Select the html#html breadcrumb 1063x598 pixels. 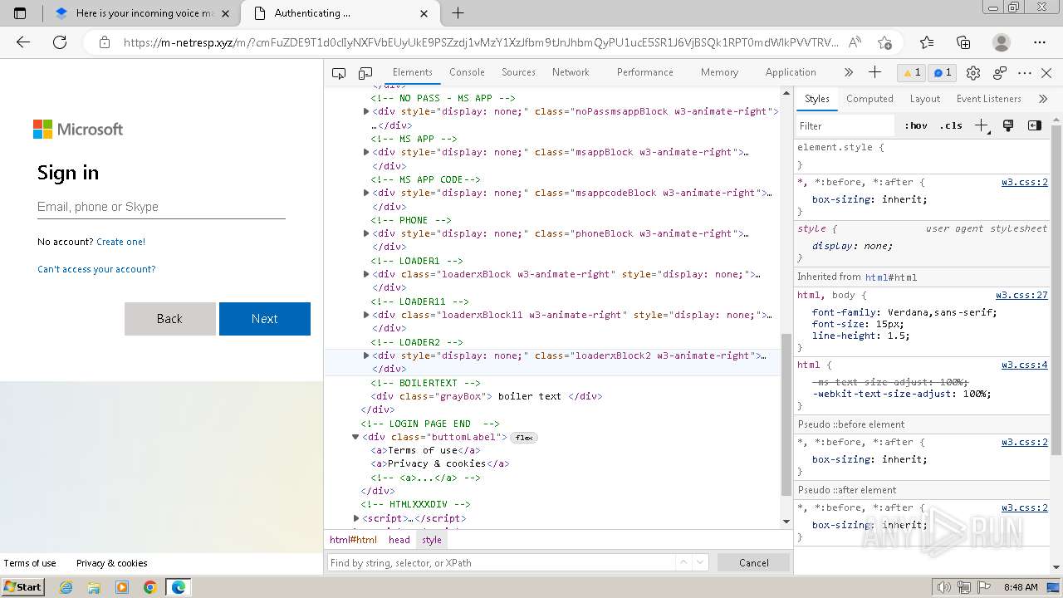[353, 540]
